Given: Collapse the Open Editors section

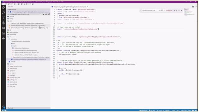Looking at the screenshot, I should coord(29,10).
